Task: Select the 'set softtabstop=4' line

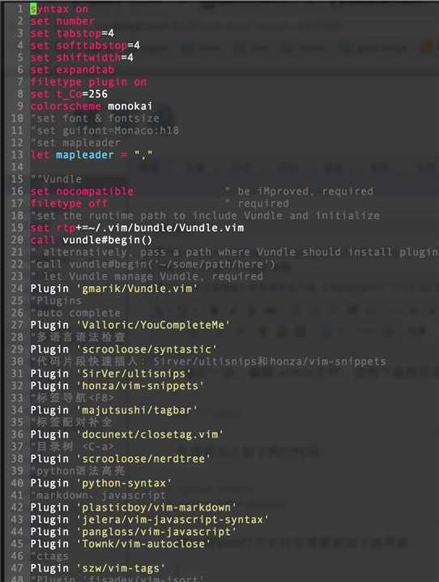Action: [85, 45]
